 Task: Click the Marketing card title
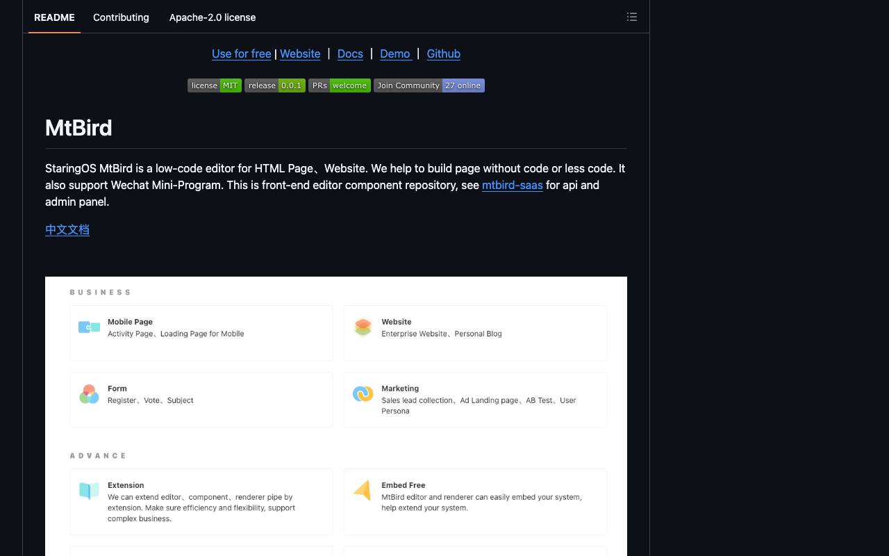(400, 389)
